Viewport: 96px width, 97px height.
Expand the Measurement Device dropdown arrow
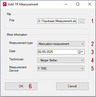pos(82,69)
